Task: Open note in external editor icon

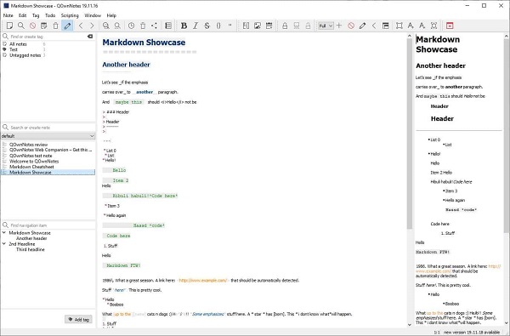Action: pyautogui.click(x=44, y=26)
